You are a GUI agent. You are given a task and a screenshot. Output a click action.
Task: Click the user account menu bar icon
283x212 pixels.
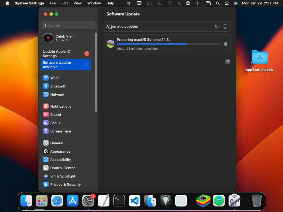pyautogui.click(x=188, y=3)
